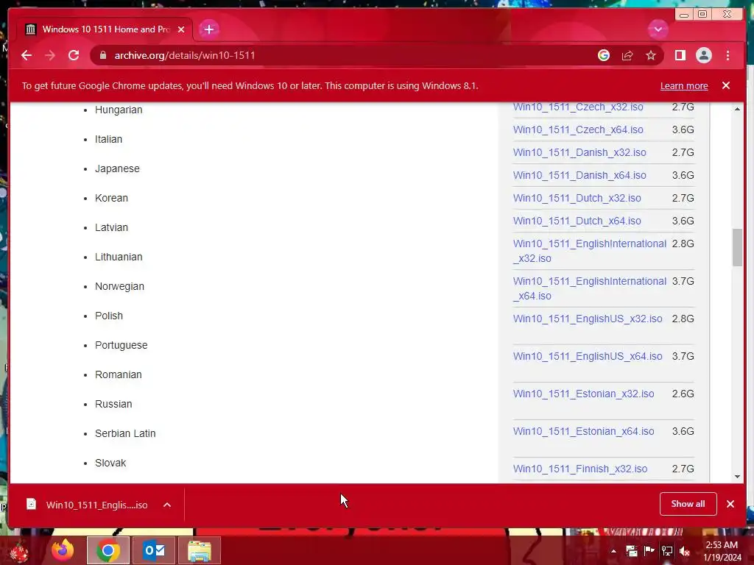The height and width of the screenshot is (565, 754).
Task: Select the Slovak list entry
Action: (110, 463)
